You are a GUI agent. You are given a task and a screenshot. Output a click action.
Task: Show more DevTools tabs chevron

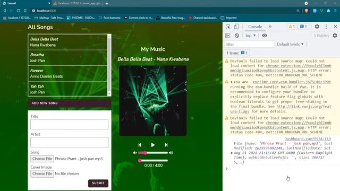click(x=270, y=27)
